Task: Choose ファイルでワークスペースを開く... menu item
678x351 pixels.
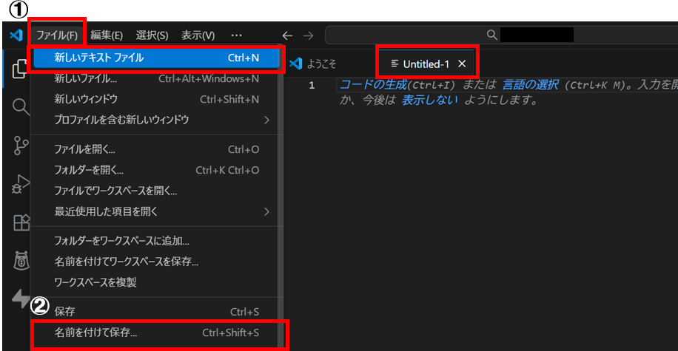Action: coord(156,191)
